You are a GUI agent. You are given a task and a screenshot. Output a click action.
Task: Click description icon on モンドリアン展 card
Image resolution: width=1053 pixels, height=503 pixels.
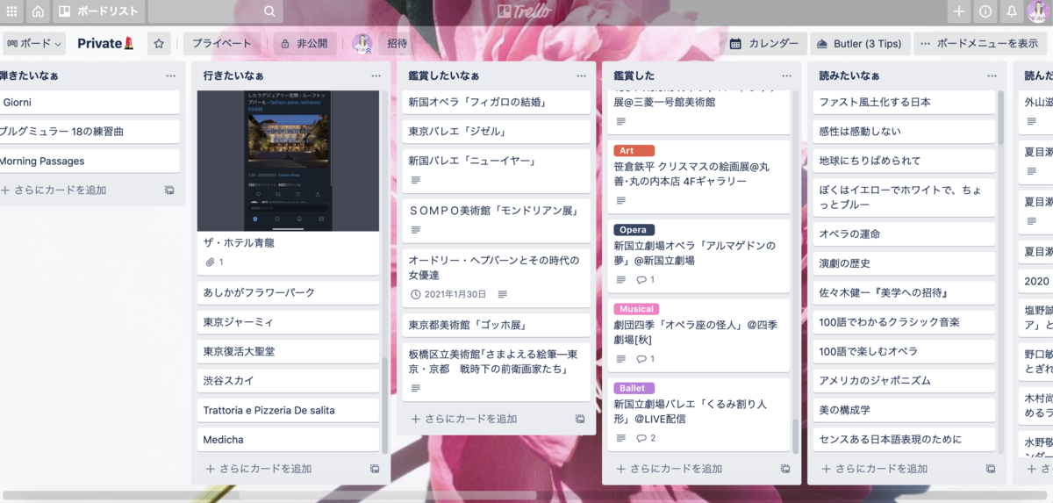415,229
